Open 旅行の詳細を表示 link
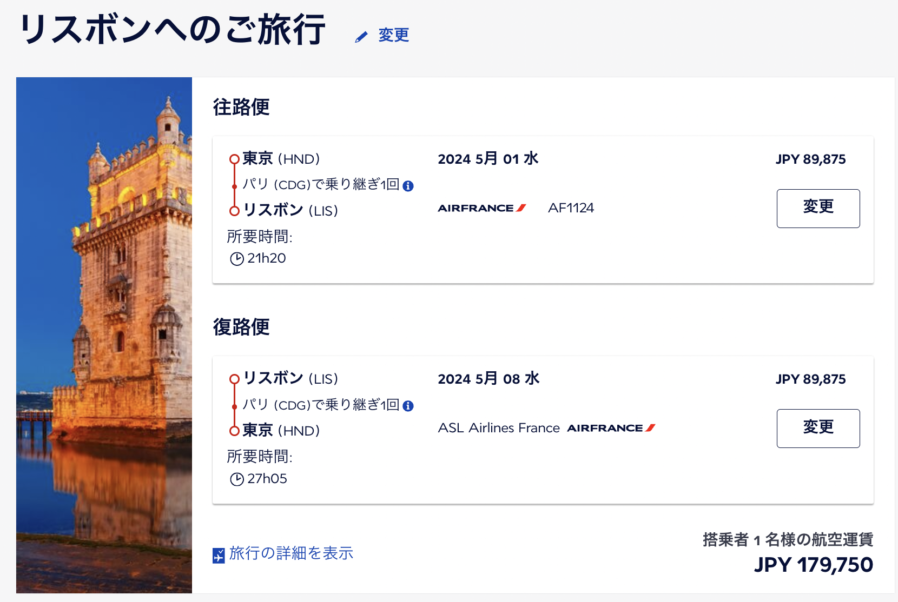Image resolution: width=898 pixels, height=602 pixels. (x=291, y=553)
